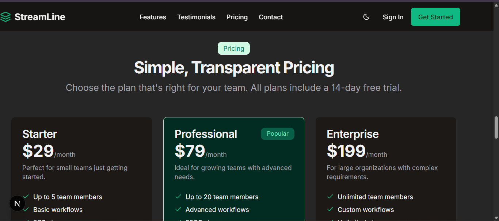The height and width of the screenshot is (221, 499).
Task: Open the Testimonials navigation link
Action: (x=196, y=17)
